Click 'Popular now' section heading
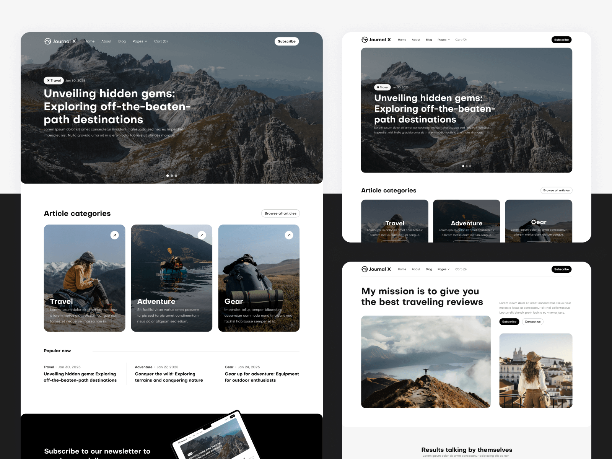 [x=57, y=351]
